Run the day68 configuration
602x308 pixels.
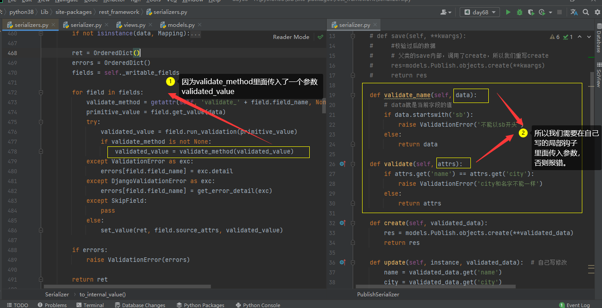(508, 12)
